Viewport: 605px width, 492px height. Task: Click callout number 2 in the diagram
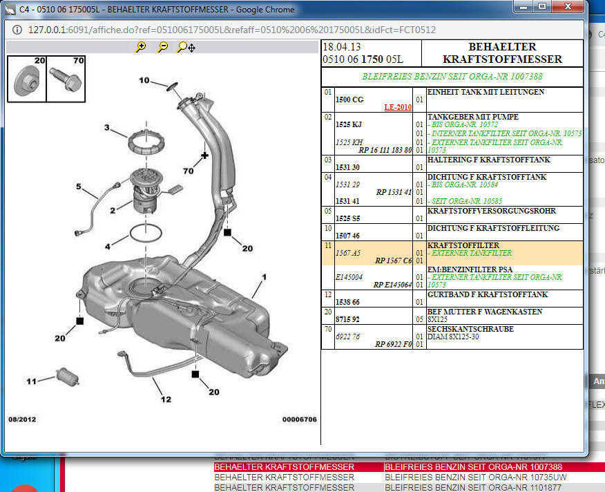(113, 211)
